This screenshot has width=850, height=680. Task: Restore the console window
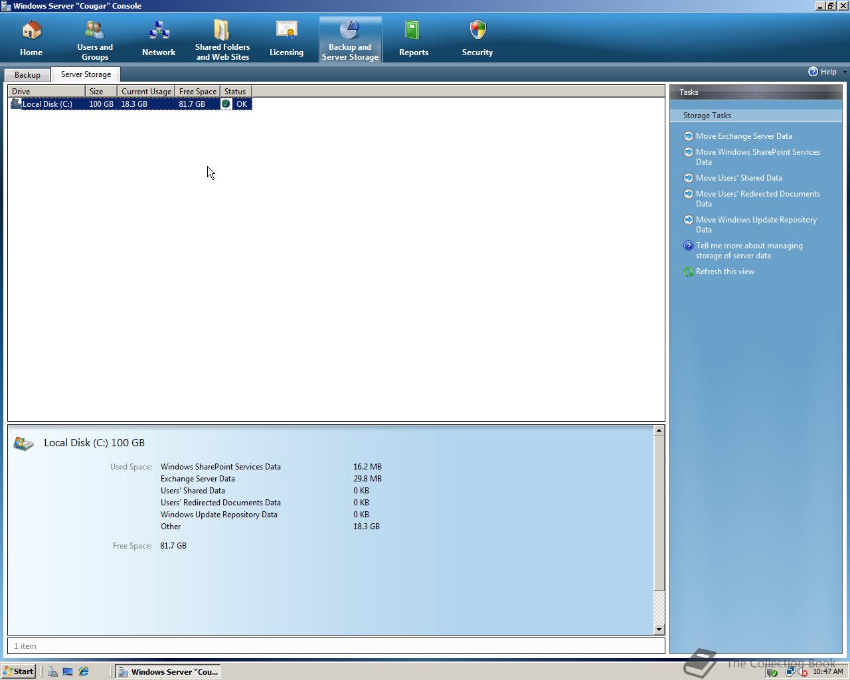831,5
